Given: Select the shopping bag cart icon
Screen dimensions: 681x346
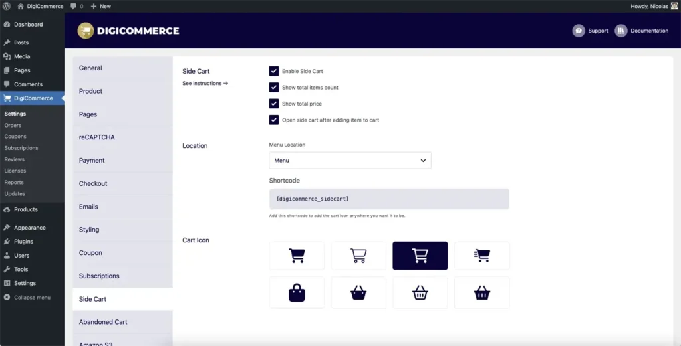Looking at the screenshot, I should pos(297,293).
